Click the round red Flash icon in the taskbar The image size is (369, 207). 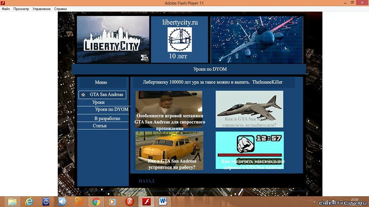tap(129, 201)
